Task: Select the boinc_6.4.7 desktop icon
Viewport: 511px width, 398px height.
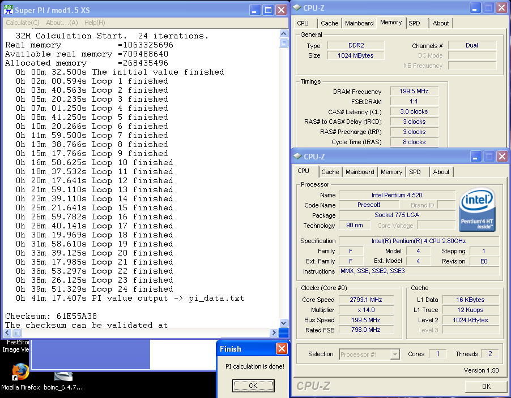Action: 63,380
